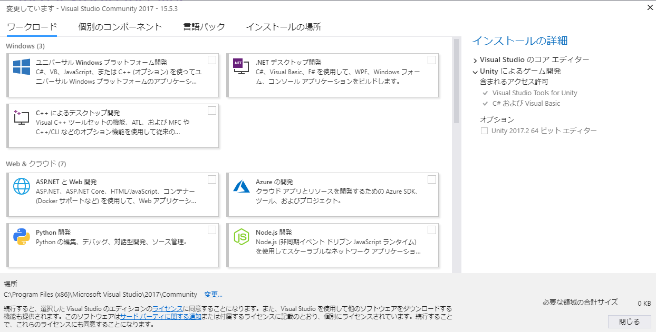Click the 必要な領域の合計サイズ label
Image resolution: width=656 pixels, height=332 pixels.
pyautogui.click(x=580, y=303)
